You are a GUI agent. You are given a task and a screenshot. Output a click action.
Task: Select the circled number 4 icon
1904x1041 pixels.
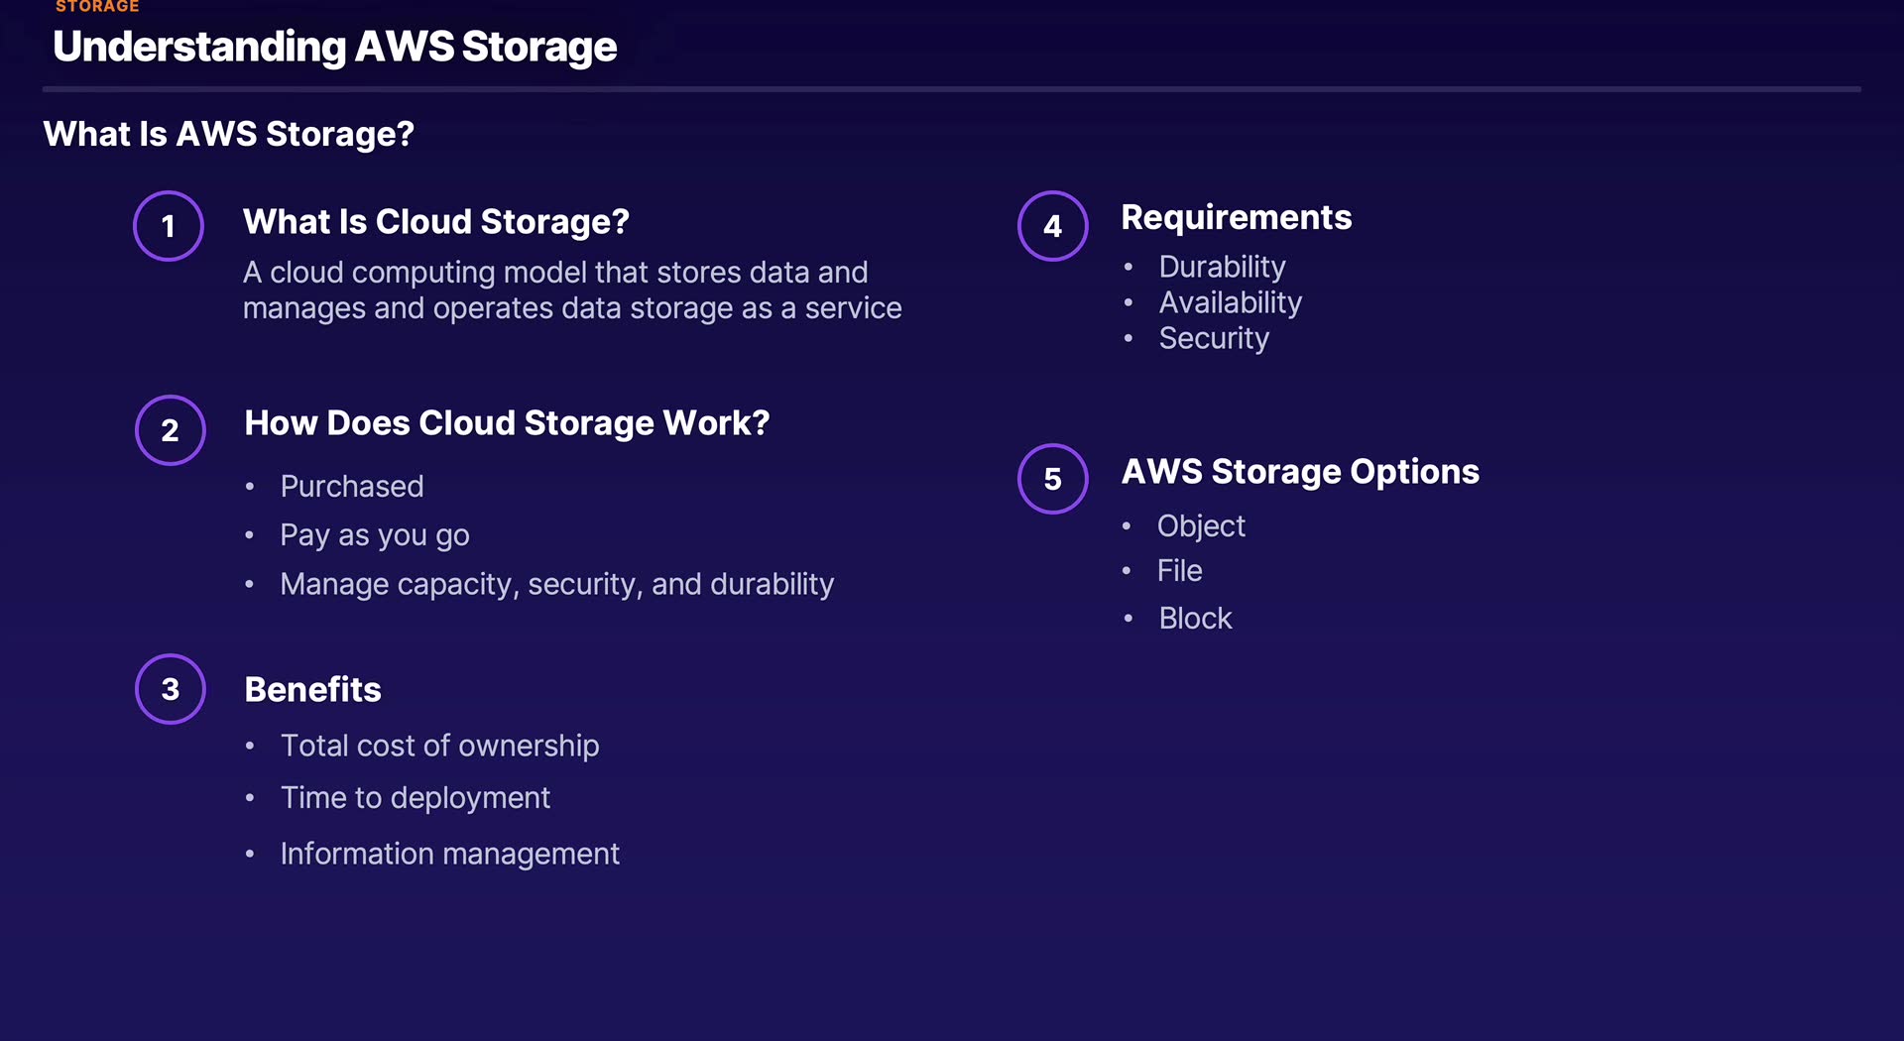click(x=1053, y=226)
